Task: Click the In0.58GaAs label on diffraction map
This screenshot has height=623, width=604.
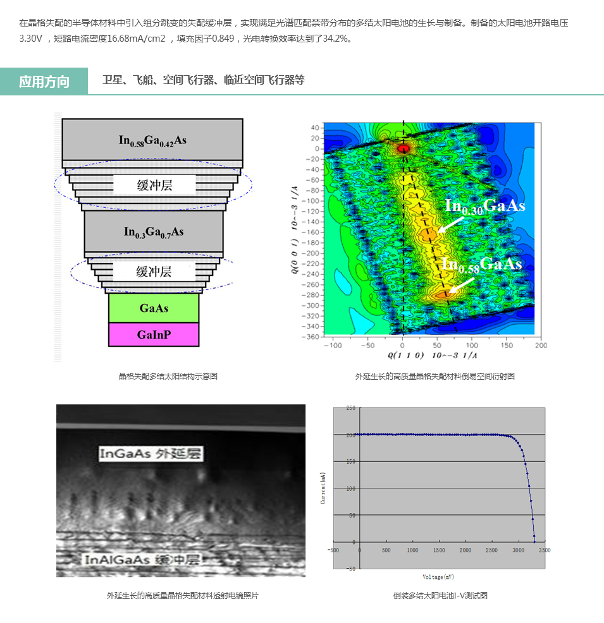Action: (481, 265)
